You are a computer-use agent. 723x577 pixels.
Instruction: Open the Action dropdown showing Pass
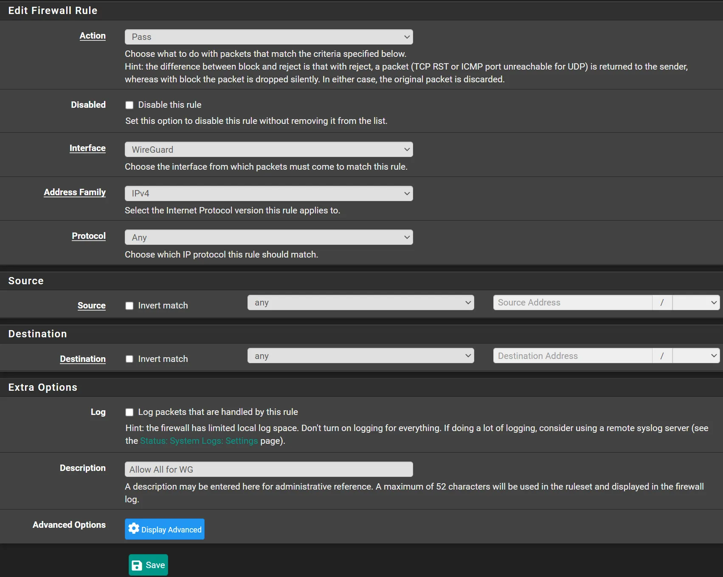pos(268,37)
